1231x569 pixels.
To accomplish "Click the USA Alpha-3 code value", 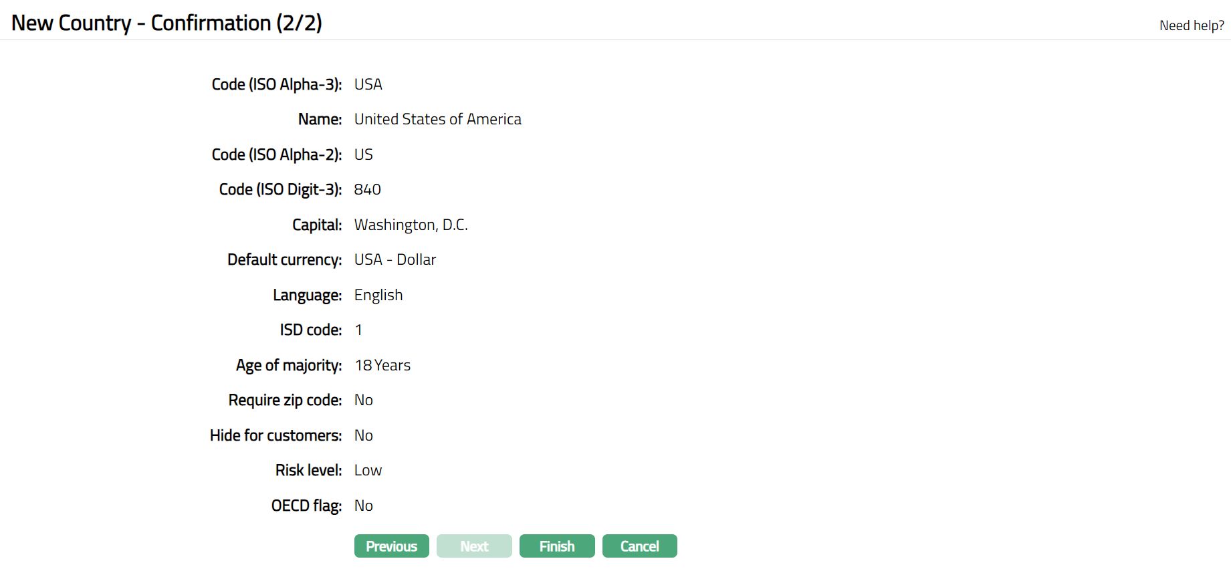I will coord(368,84).
